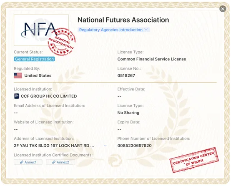Click the General Registration red stamp

pyautogui.click(x=62, y=42)
